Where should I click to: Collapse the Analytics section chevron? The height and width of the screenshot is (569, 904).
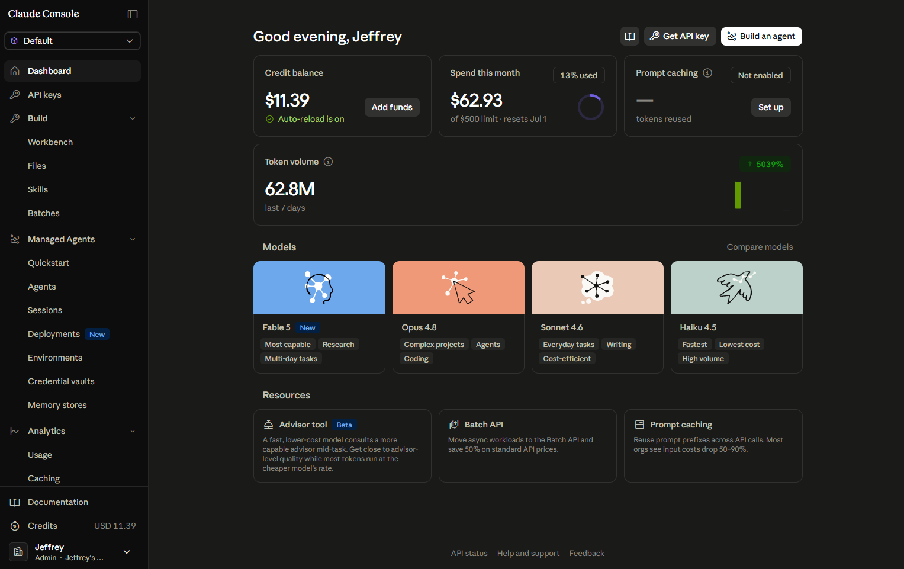(x=133, y=431)
